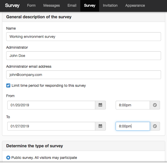The image size is (167, 163).
Task: Click the To date field 01/27/2019
Action: click(x=51, y=126)
